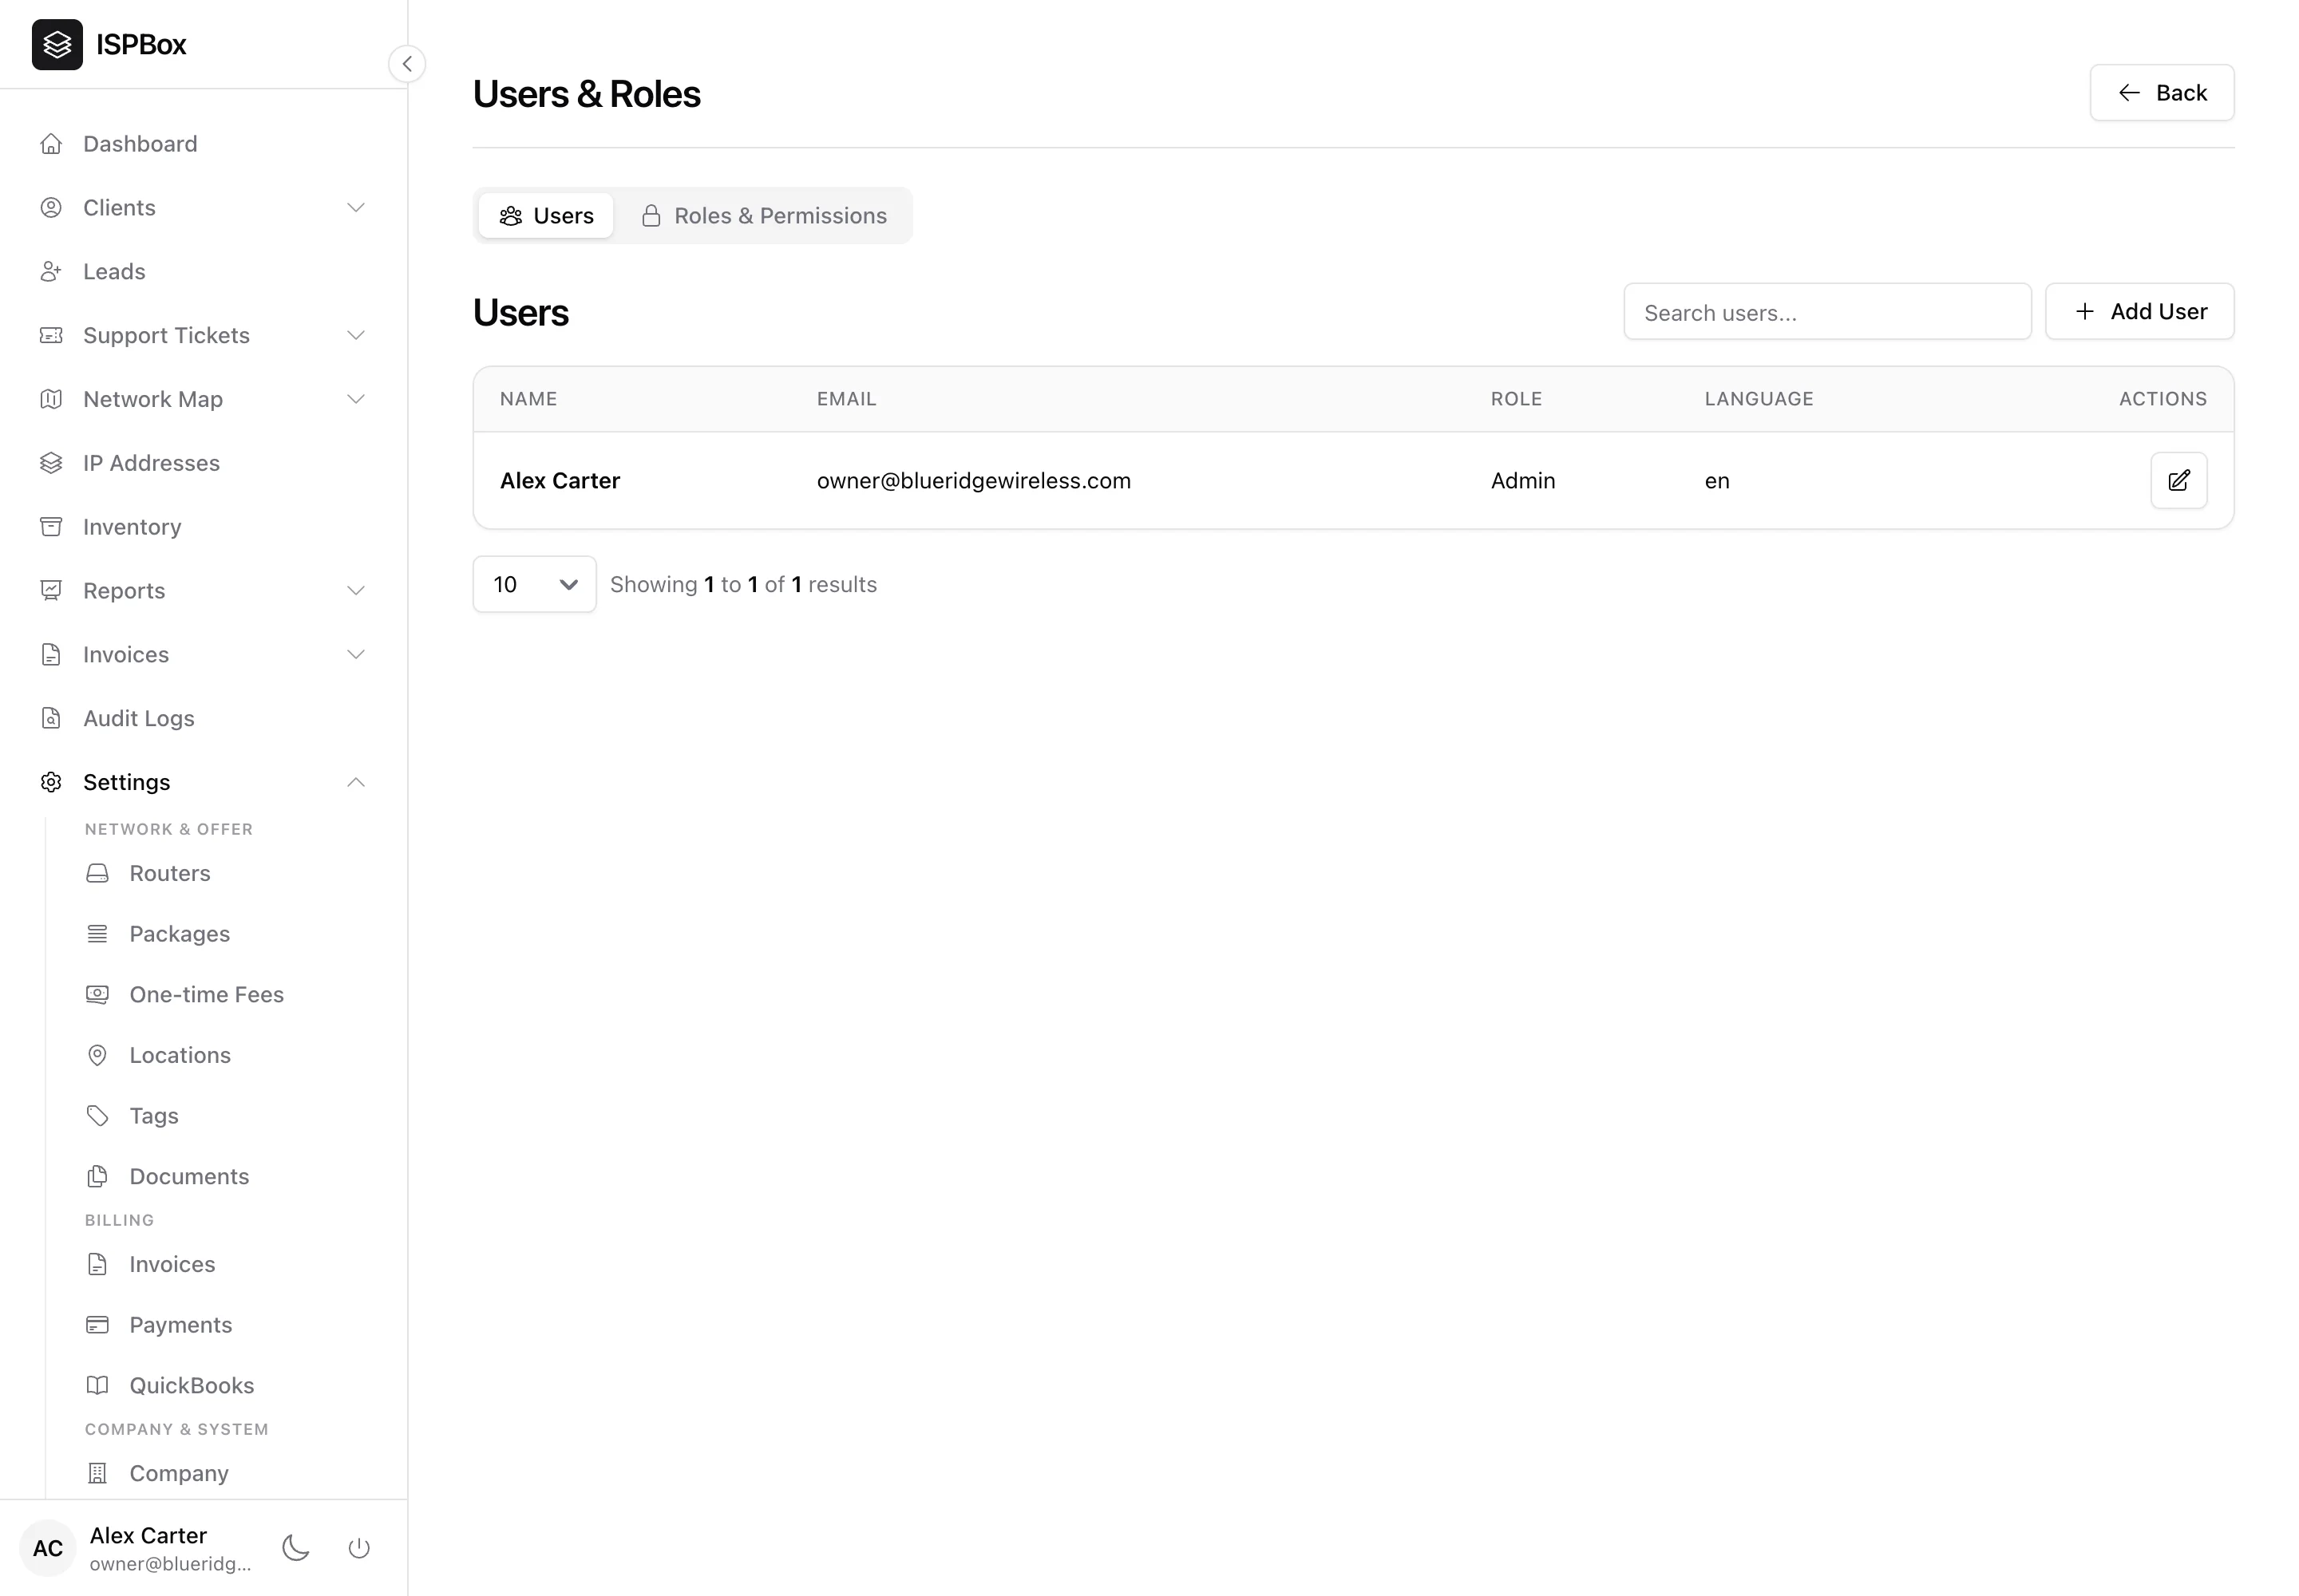Expand the Clients submenu chevron
This screenshot has width=2299, height=1596.
point(356,208)
